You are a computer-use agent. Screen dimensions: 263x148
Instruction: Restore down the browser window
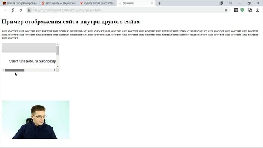(x=249, y=3)
